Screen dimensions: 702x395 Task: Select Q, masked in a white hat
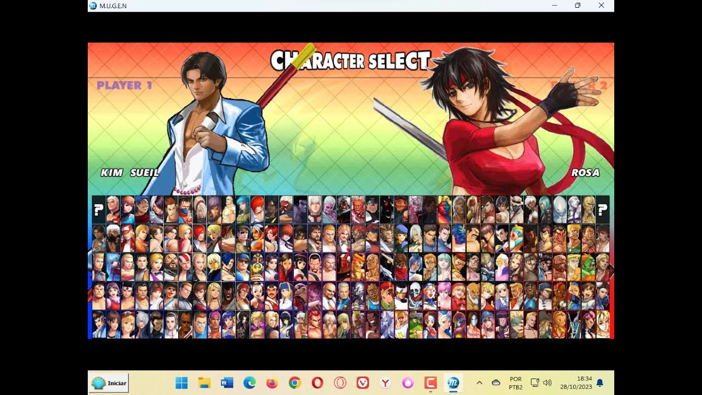516,209
